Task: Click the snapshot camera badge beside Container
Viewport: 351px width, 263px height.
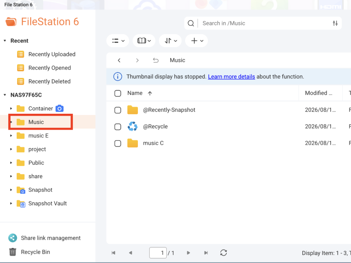Action: pyautogui.click(x=60, y=109)
